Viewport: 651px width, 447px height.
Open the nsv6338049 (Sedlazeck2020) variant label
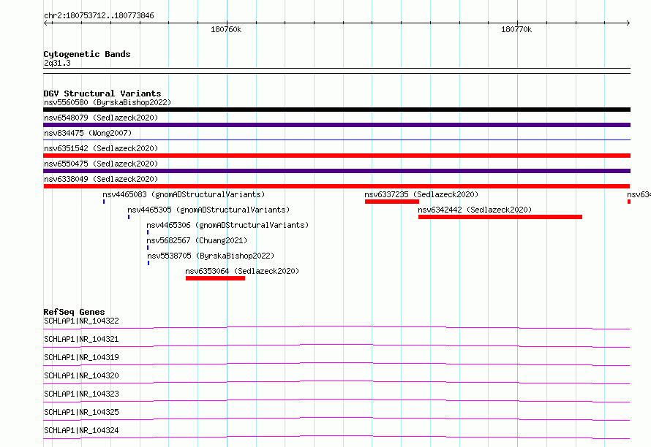coord(101,179)
